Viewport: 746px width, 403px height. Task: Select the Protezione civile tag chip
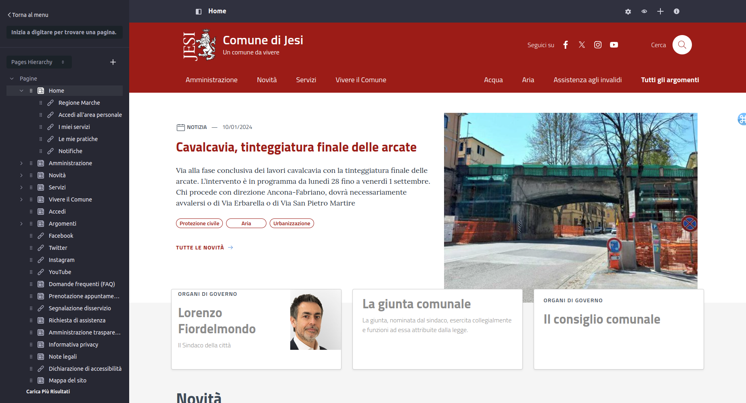(x=199, y=223)
